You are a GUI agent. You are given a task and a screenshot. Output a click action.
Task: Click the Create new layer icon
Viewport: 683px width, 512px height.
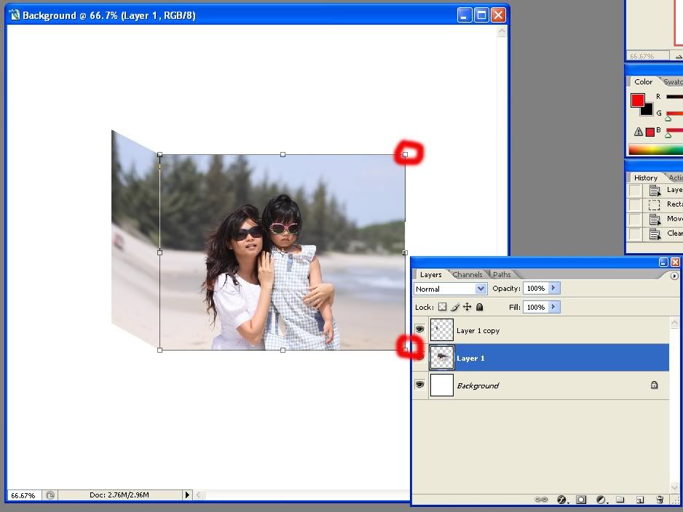[640, 500]
